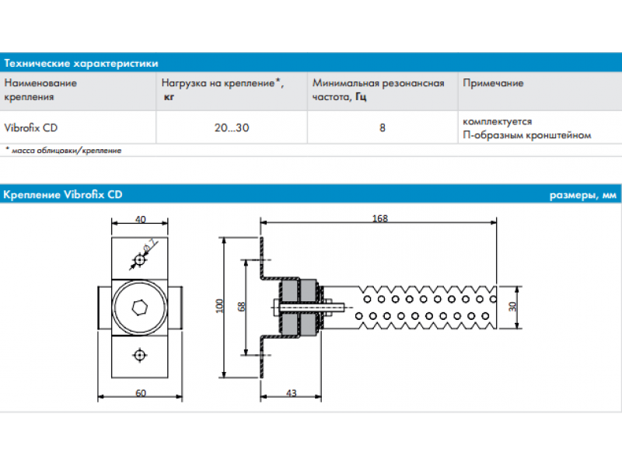Click the Технические характеристики header bar
The image size is (622, 466).
pyautogui.click(x=81, y=63)
